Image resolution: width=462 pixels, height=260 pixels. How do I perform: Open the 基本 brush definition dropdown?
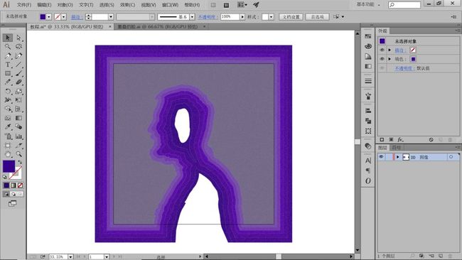pos(192,17)
